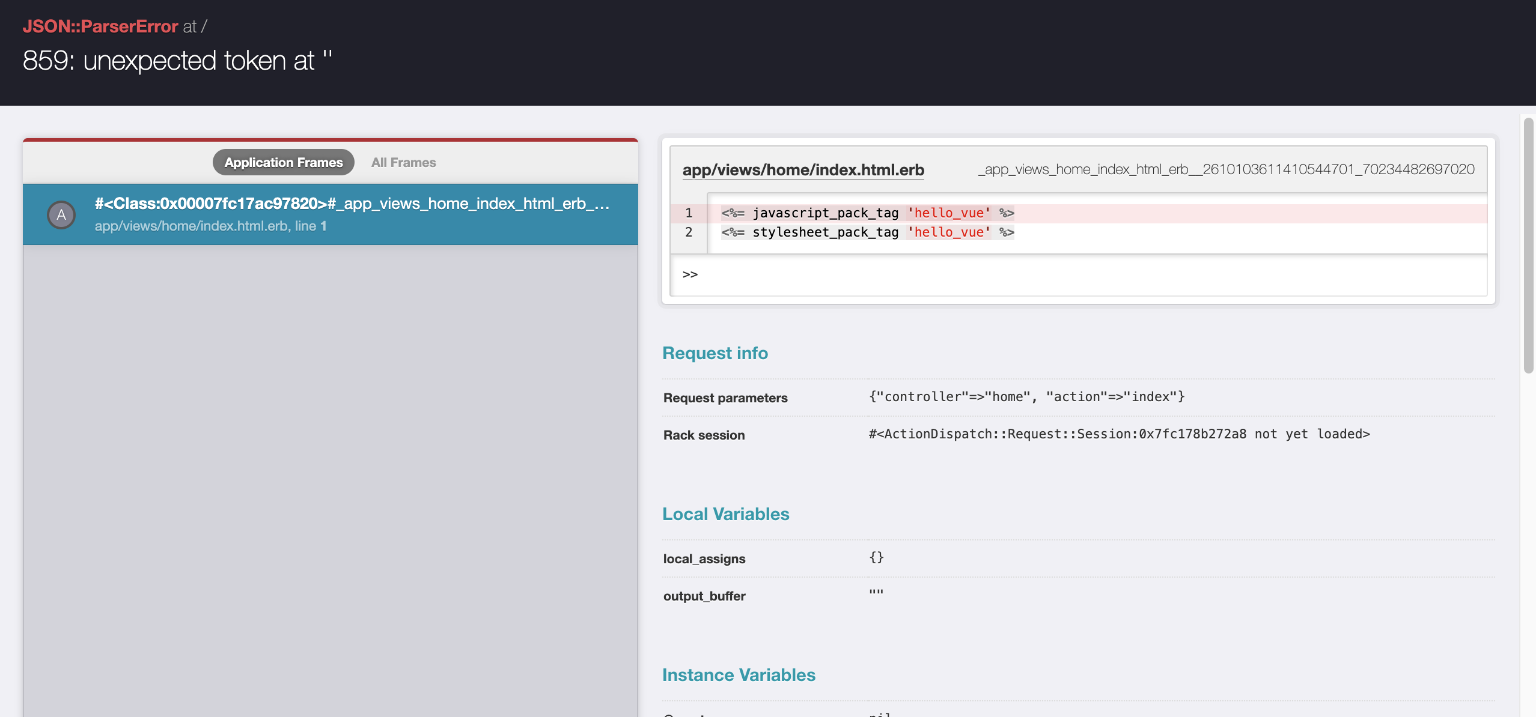Image resolution: width=1536 pixels, height=717 pixels.
Task: Click the Request parameters label
Action: click(x=725, y=398)
